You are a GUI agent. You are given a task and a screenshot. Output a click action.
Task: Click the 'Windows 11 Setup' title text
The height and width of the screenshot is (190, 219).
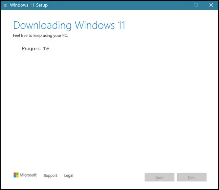(29, 5)
